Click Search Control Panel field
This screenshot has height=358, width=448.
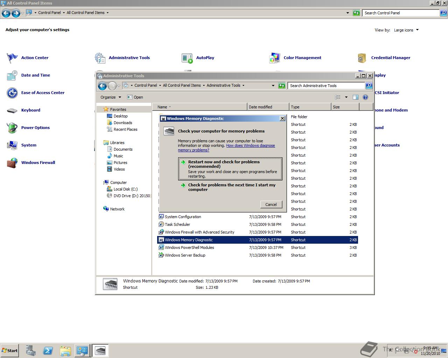pos(401,13)
